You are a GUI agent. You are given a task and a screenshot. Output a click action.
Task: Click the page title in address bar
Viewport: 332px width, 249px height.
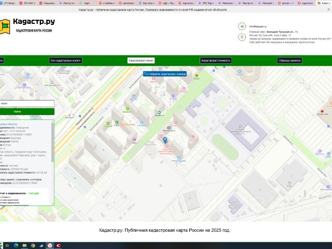(153, 10)
